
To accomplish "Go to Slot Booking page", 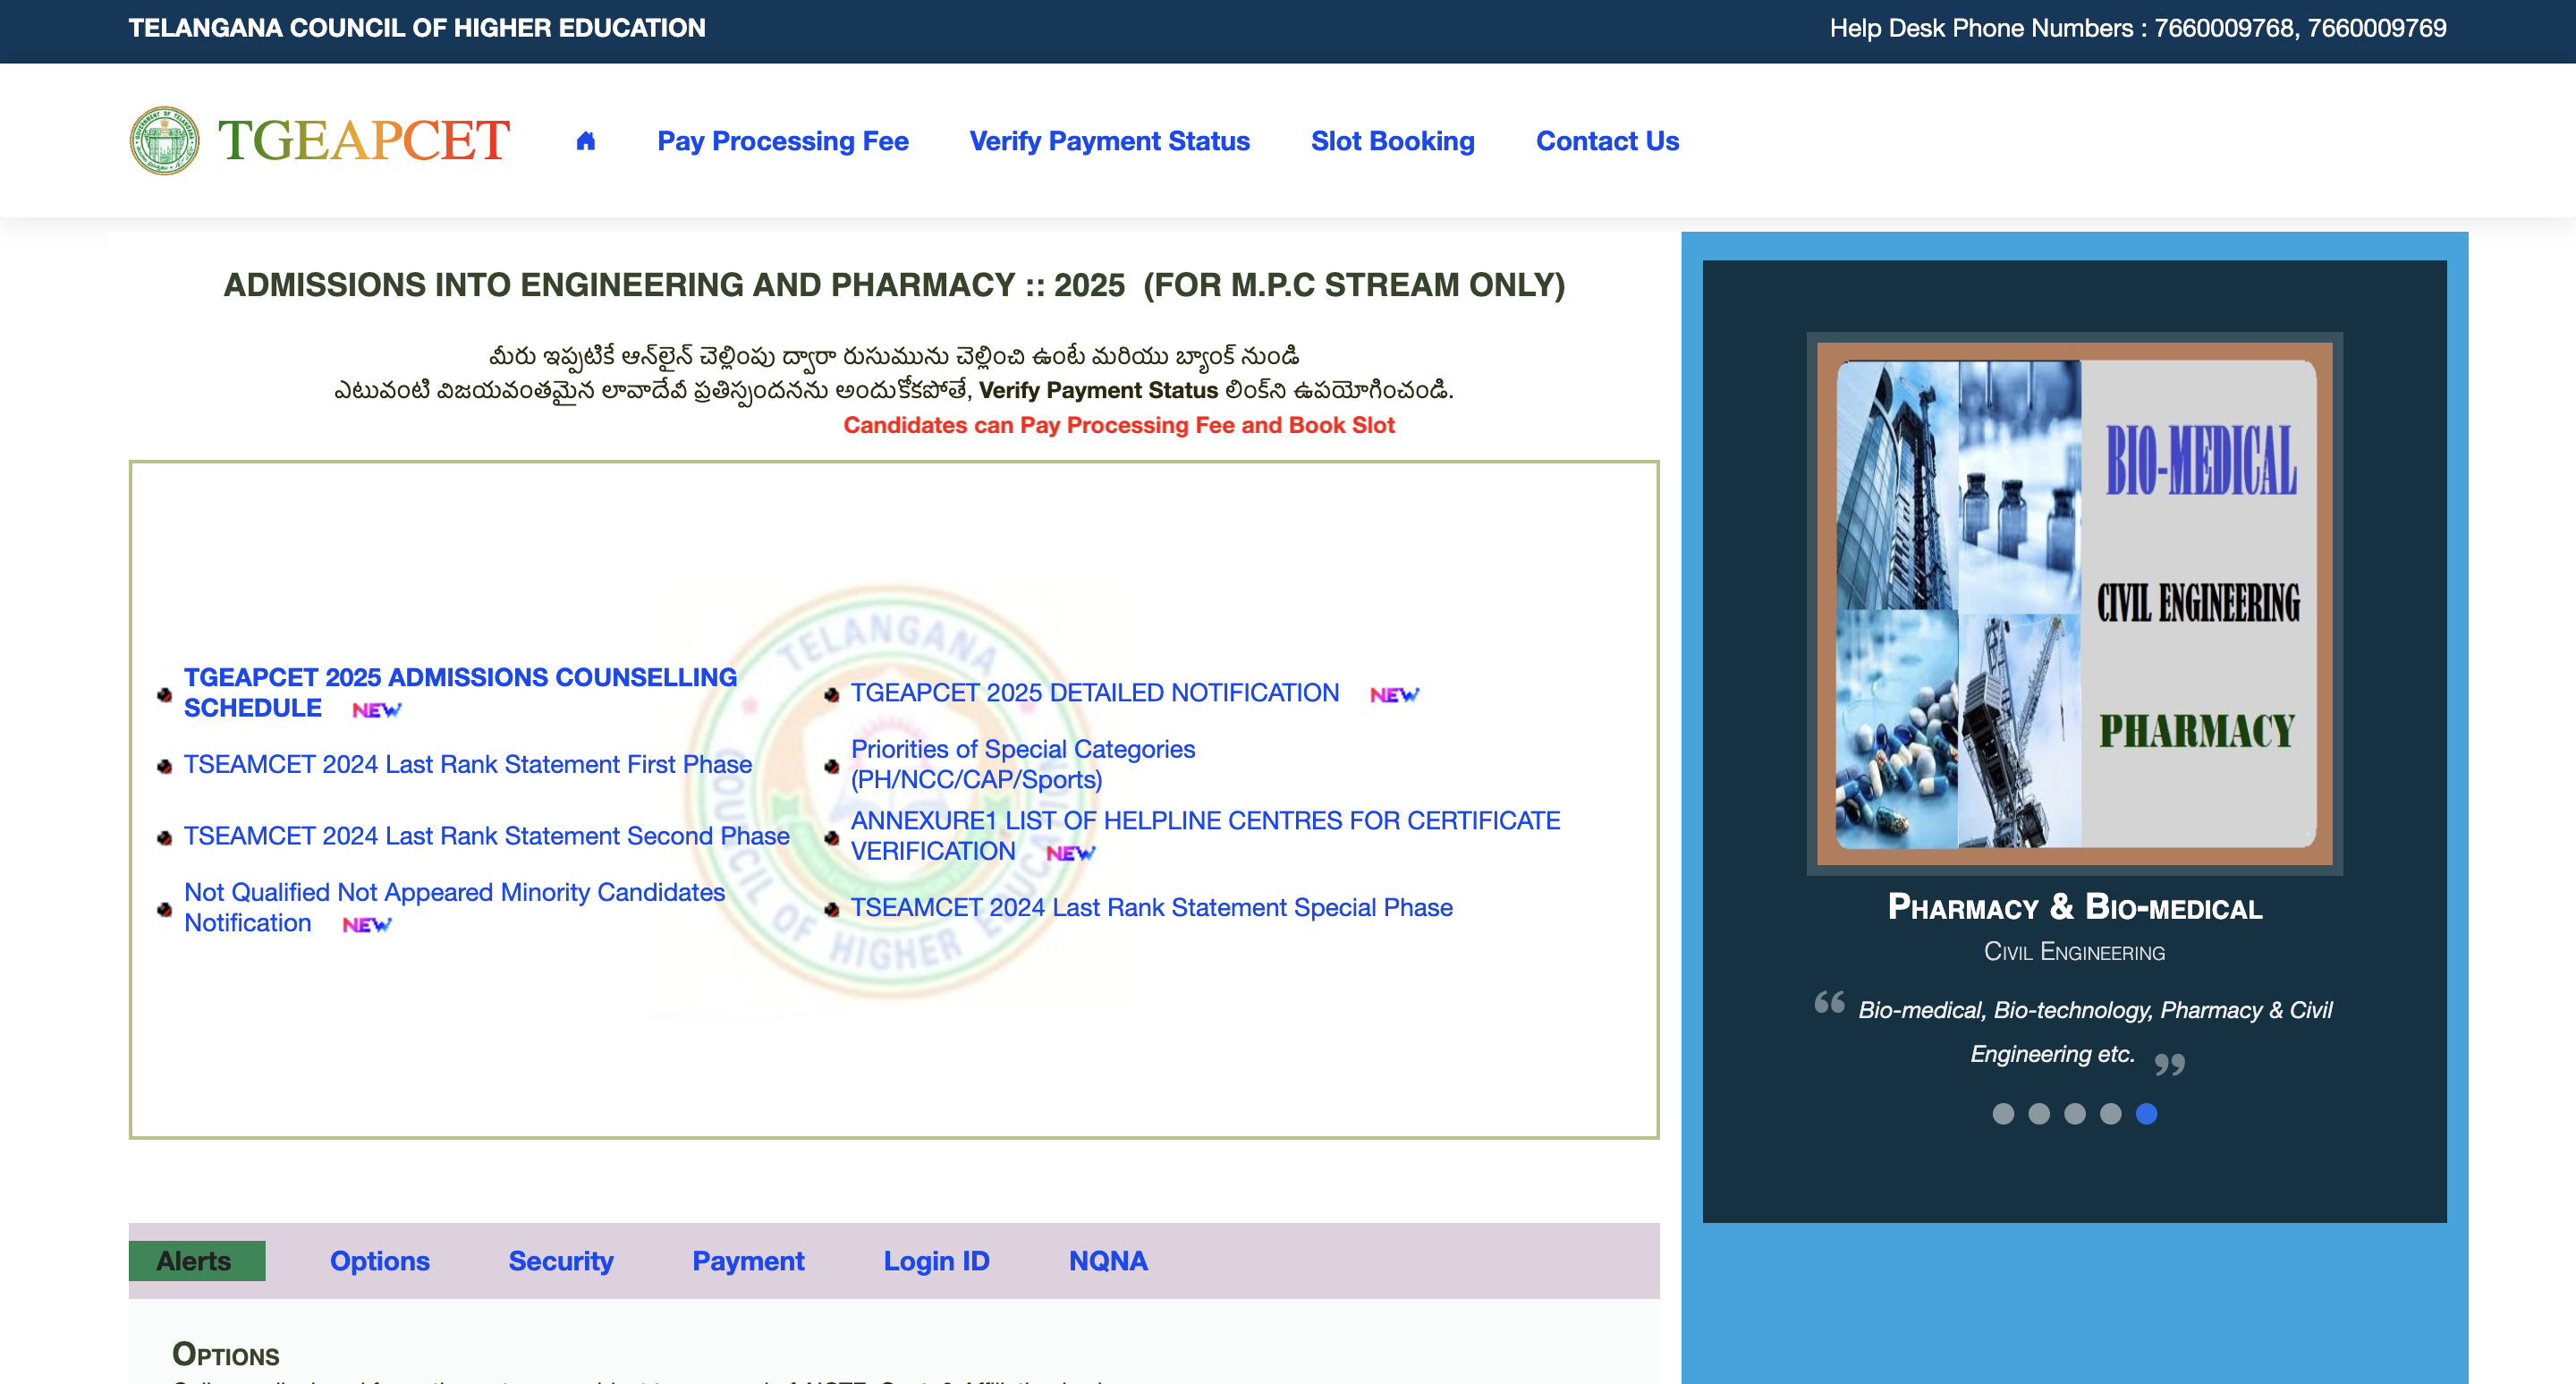I will 1393,141.
